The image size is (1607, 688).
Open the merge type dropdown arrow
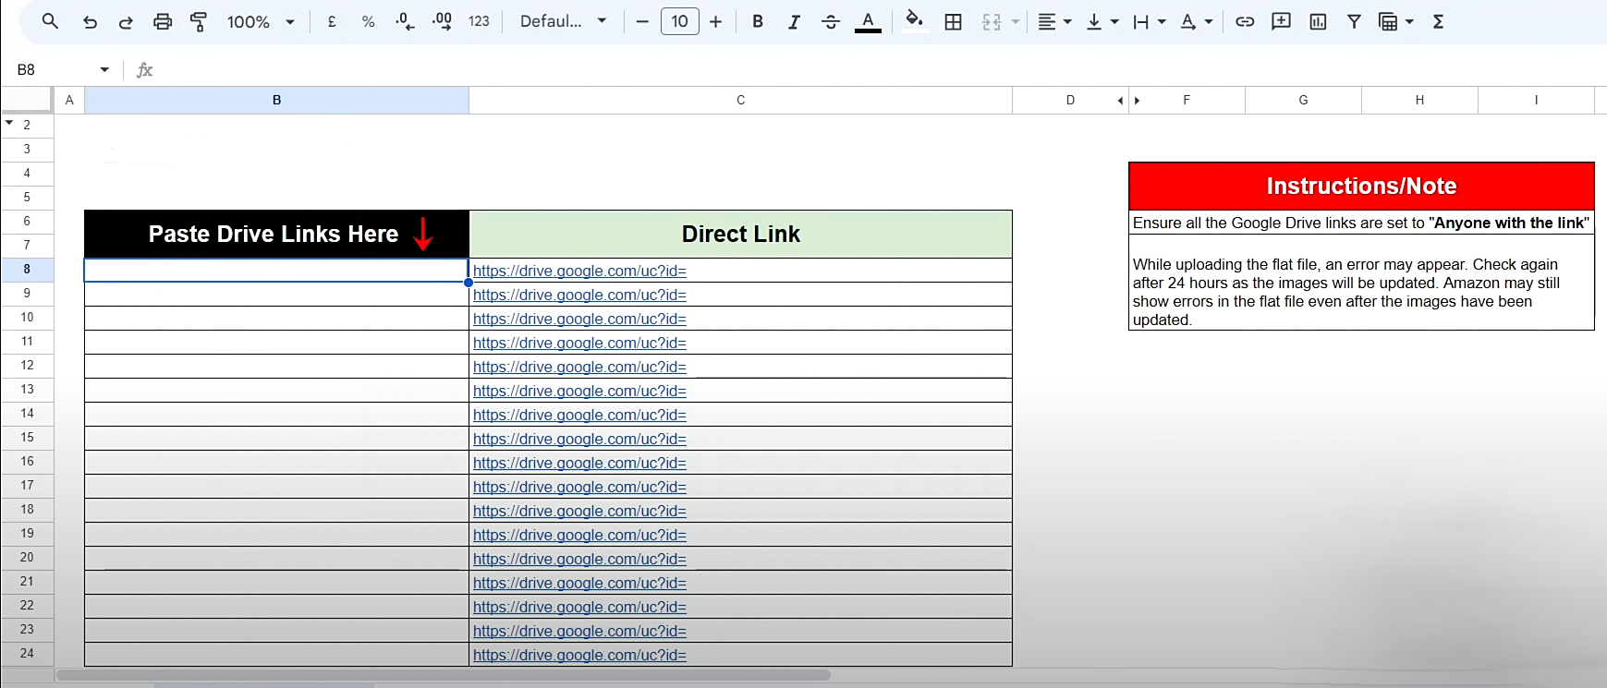point(1016,21)
